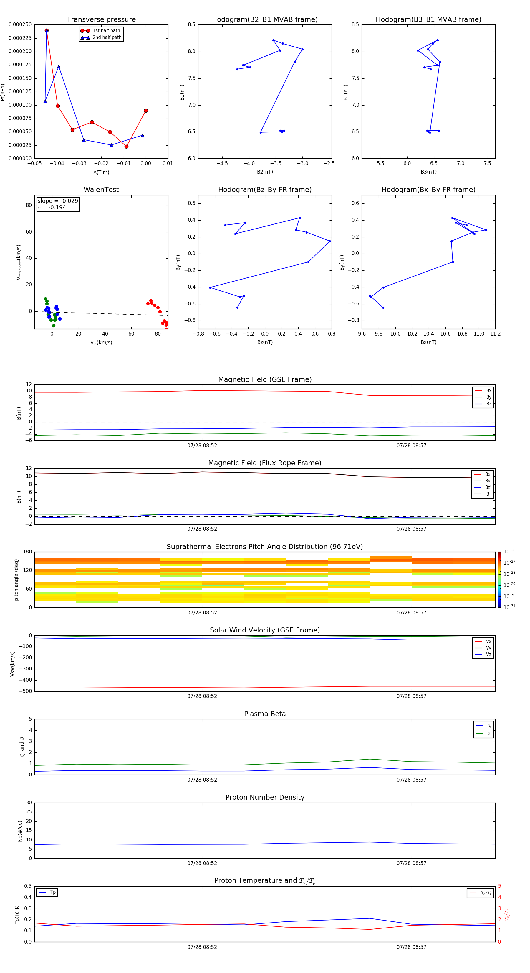Click the 'slope = -0.029' annotation
Image resolution: width=530 pixels, height=973 pixels.
coord(58,201)
